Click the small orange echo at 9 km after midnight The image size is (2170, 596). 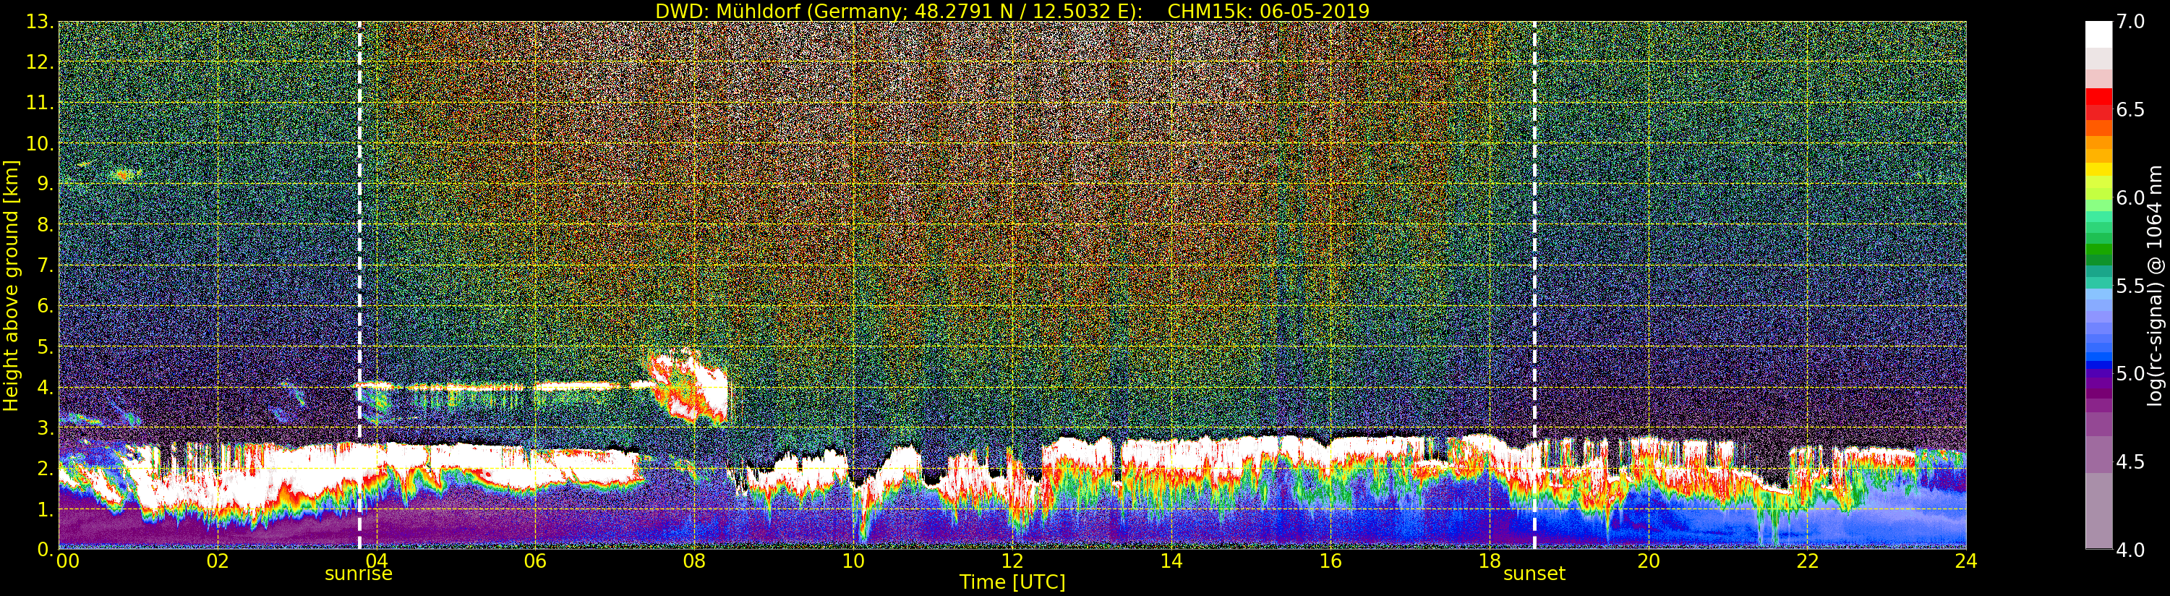coord(123,175)
